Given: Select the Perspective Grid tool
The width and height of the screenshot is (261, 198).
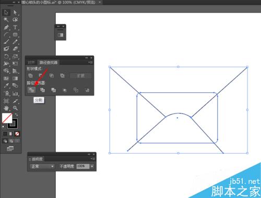Looking at the screenshot, I should (x=15, y=71).
